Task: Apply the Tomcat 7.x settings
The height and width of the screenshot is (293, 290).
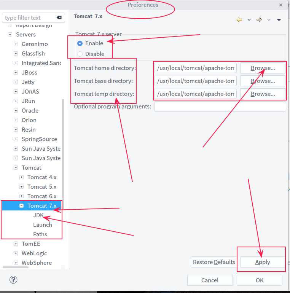Action: point(263,262)
